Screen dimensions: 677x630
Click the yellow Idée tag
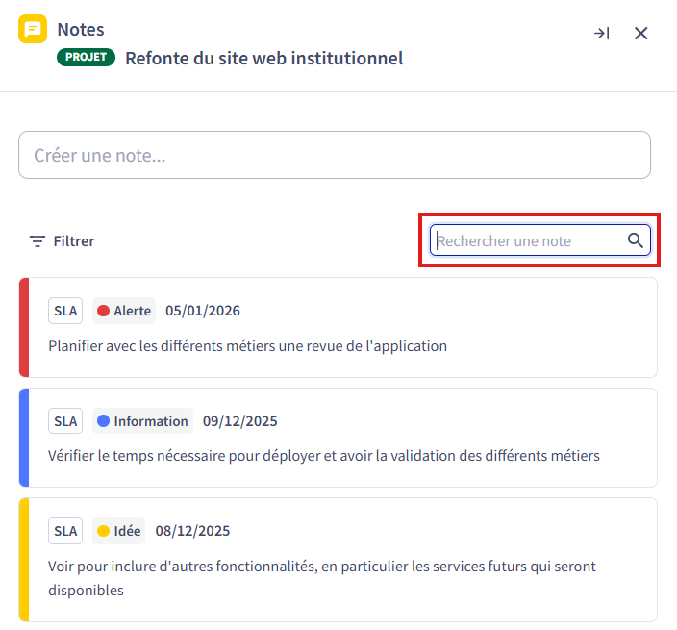(x=119, y=531)
